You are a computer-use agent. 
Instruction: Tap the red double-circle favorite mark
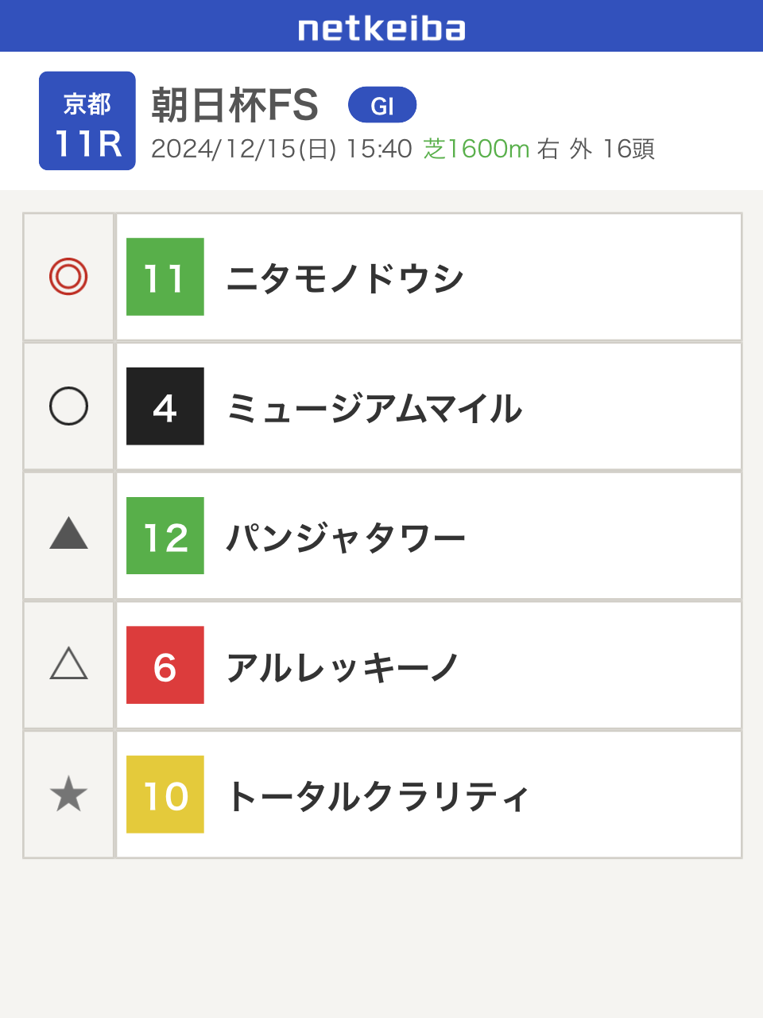point(68,277)
